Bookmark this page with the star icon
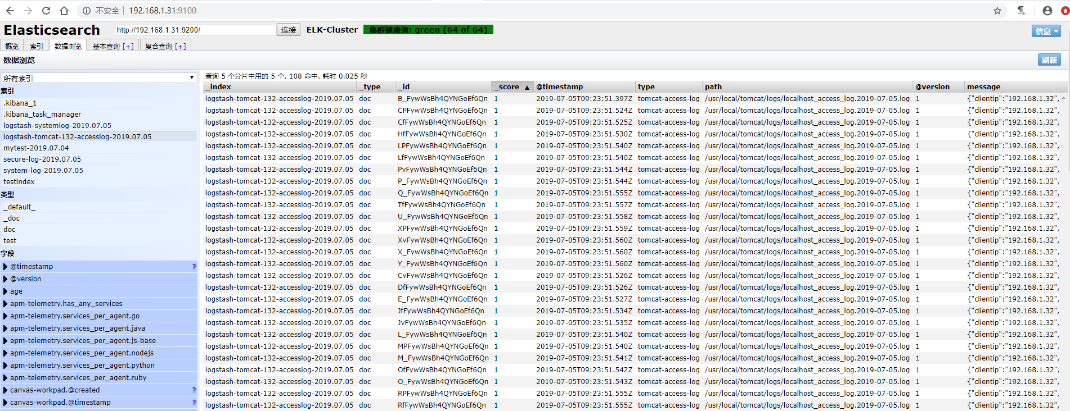The width and height of the screenshot is (1070, 411). (997, 11)
